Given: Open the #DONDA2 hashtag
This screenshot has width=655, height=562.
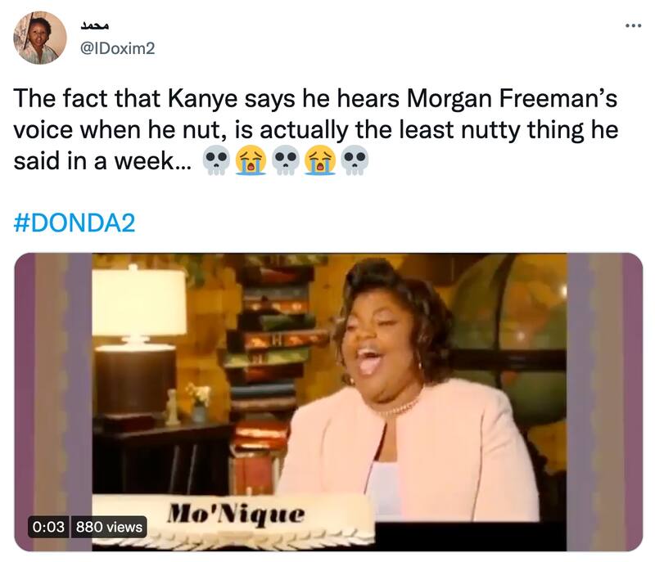Looking at the screenshot, I should coord(74,220).
